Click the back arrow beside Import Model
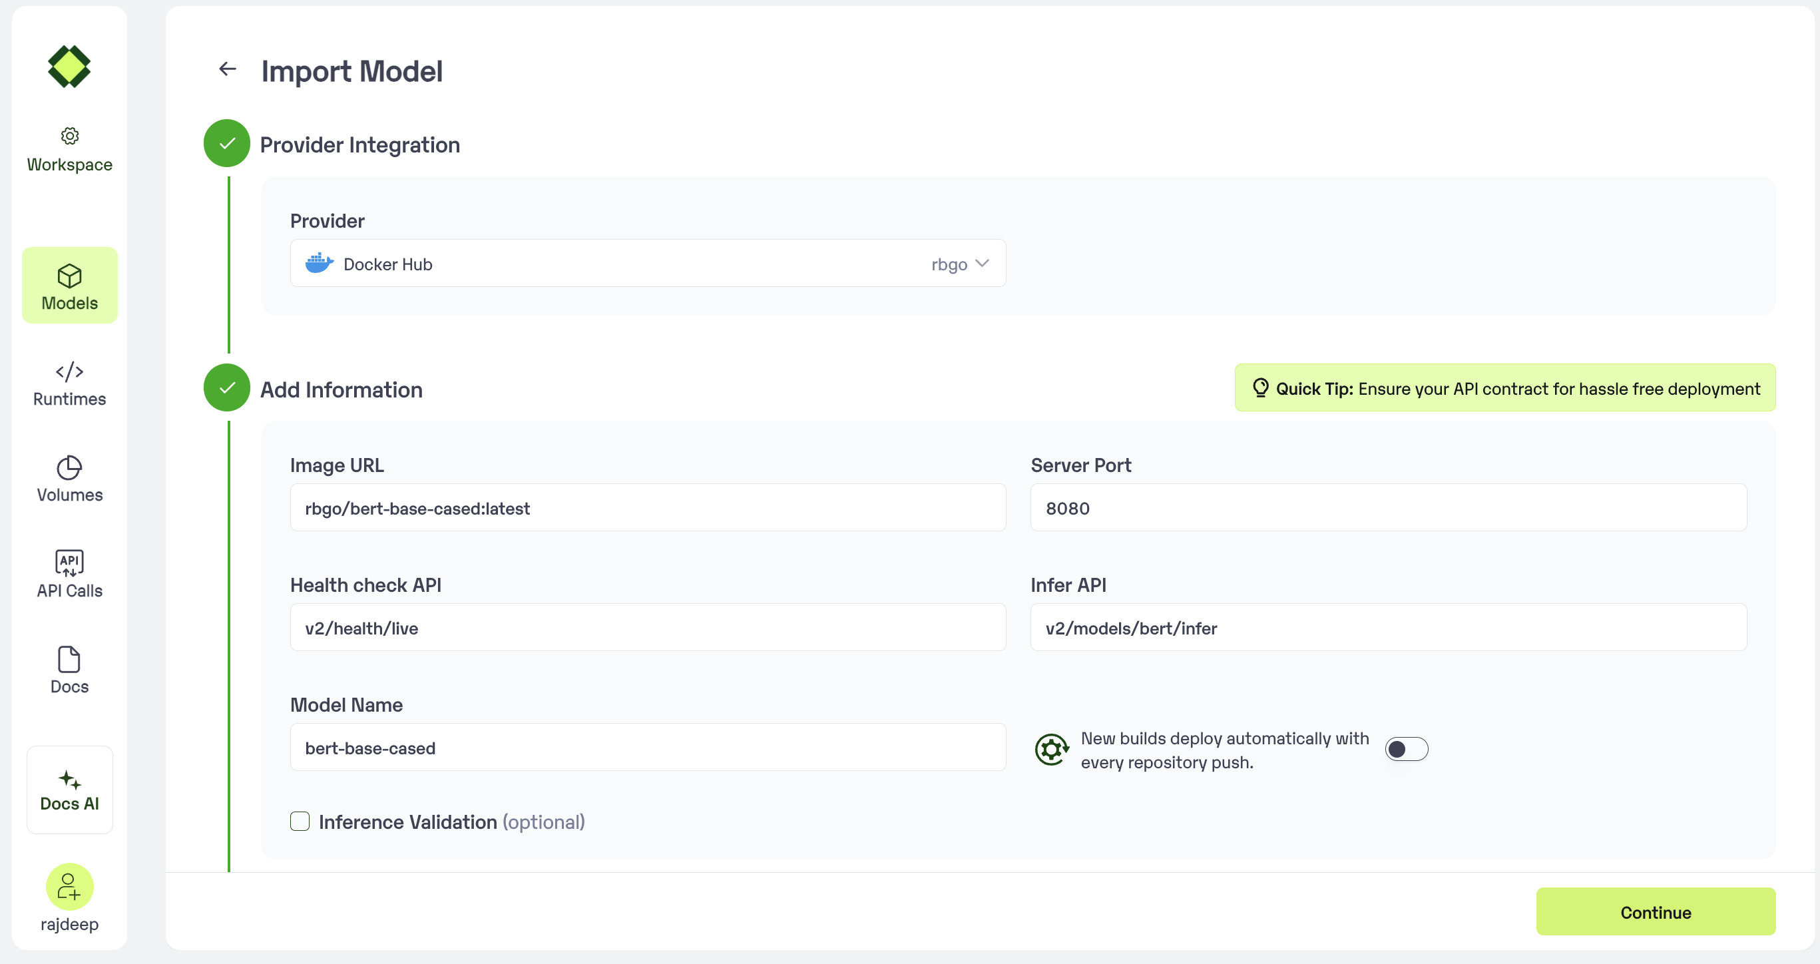Screen dimensions: 1820x964 point(228,69)
